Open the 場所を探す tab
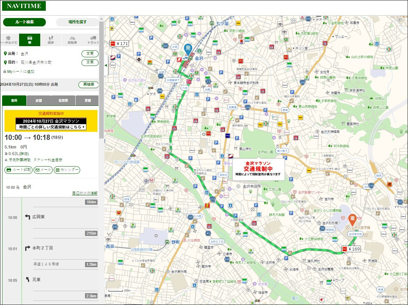Viewport: 408px width, 305px height. pyautogui.click(x=78, y=22)
